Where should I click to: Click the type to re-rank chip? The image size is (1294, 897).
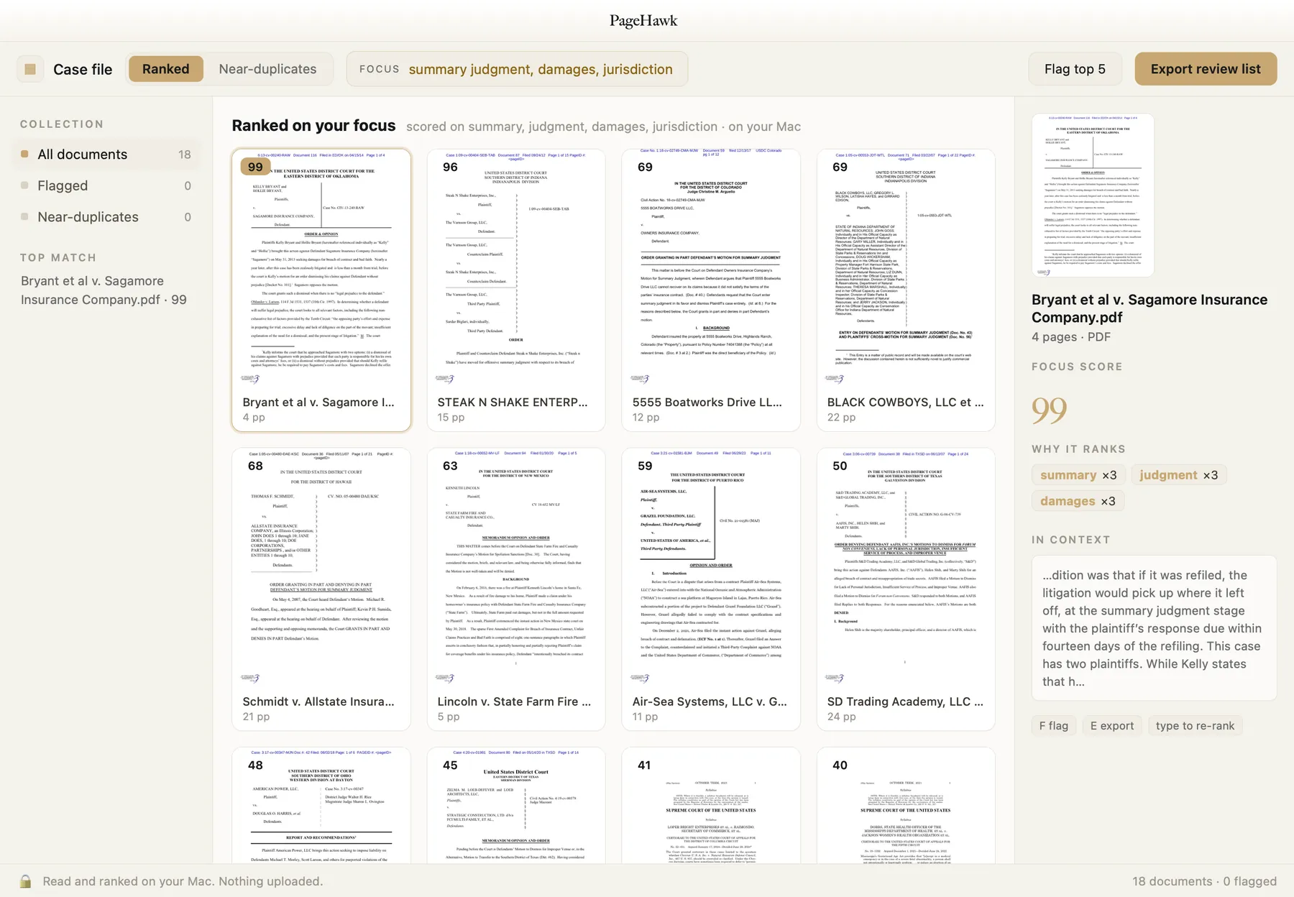click(x=1195, y=726)
